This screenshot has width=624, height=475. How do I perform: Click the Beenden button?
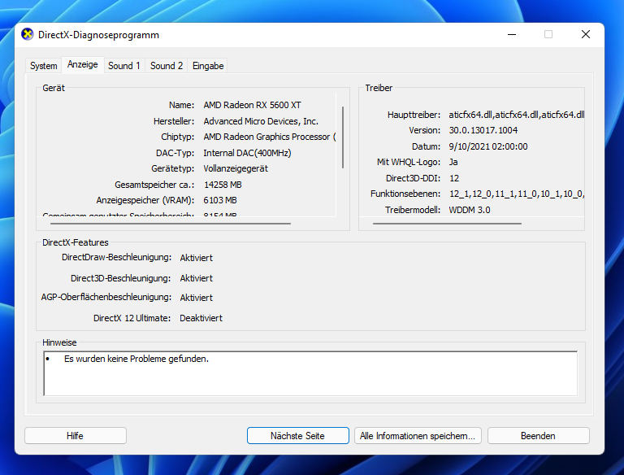[x=538, y=435]
